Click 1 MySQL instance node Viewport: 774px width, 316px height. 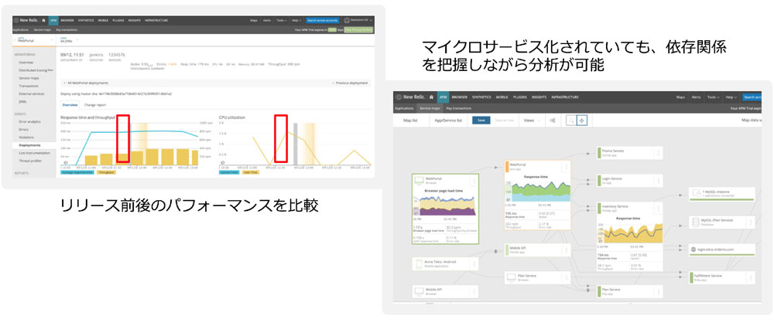click(x=722, y=194)
